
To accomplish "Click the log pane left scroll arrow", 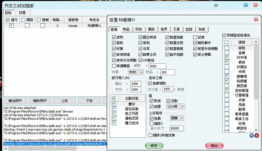I will [x=6, y=148].
